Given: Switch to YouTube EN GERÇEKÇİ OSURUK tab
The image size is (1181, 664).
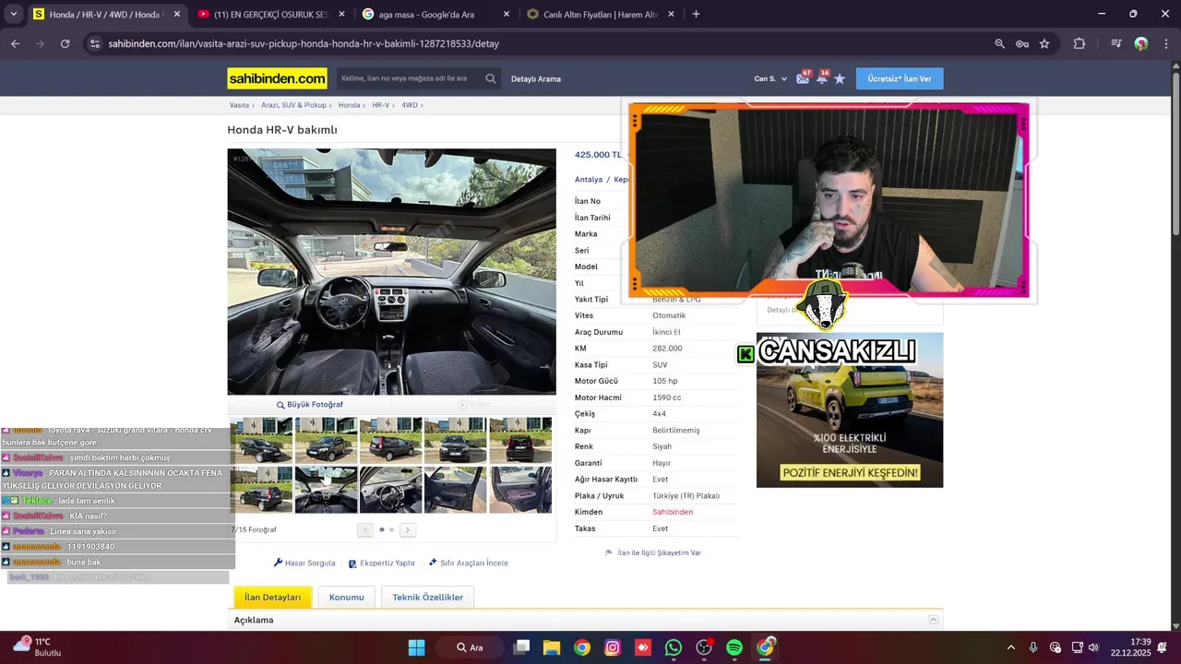Looking at the screenshot, I should click(272, 15).
